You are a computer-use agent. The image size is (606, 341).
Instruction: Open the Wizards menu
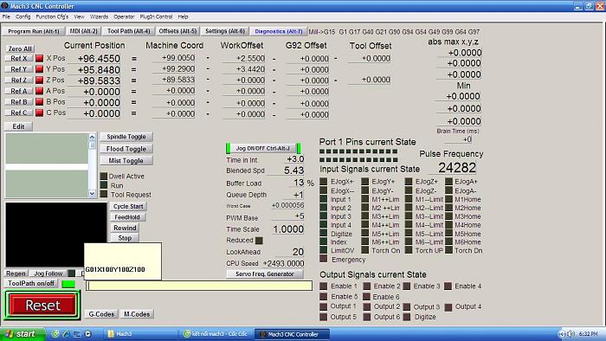(99, 16)
